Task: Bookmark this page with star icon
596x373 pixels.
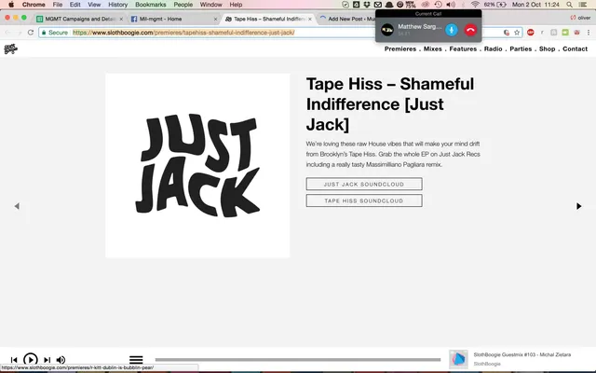Action: 517,33
